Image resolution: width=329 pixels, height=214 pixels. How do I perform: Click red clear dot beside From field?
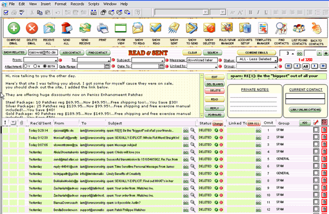60,60
